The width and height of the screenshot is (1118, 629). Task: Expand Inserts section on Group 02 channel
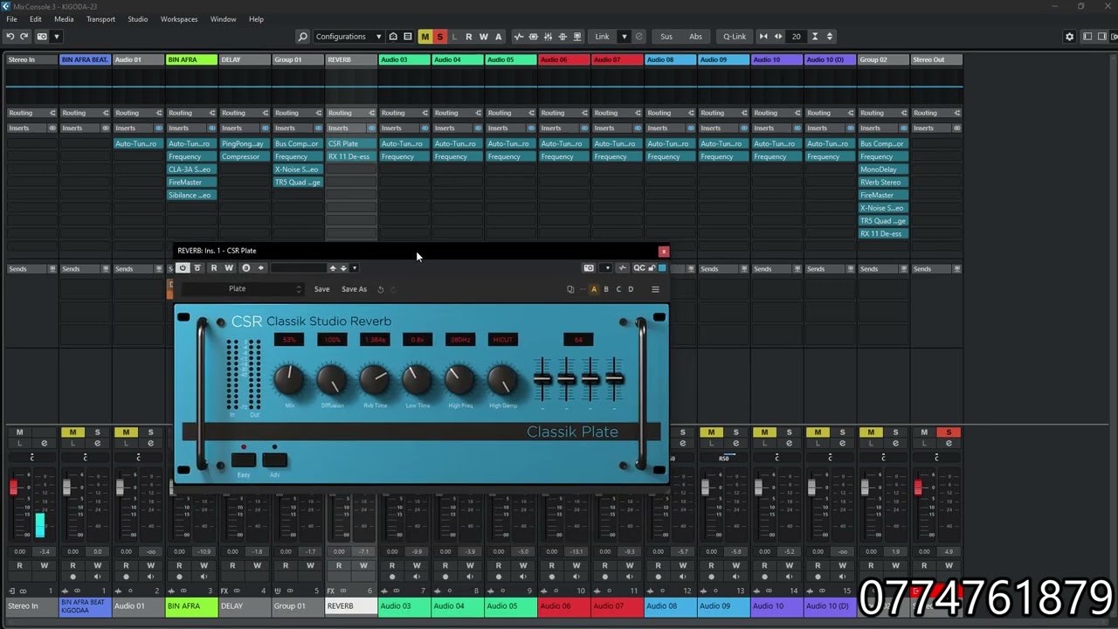point(883,128)
